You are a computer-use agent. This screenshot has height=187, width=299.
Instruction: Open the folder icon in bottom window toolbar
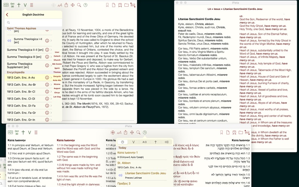pyautogui.click(x=241, y=132)
